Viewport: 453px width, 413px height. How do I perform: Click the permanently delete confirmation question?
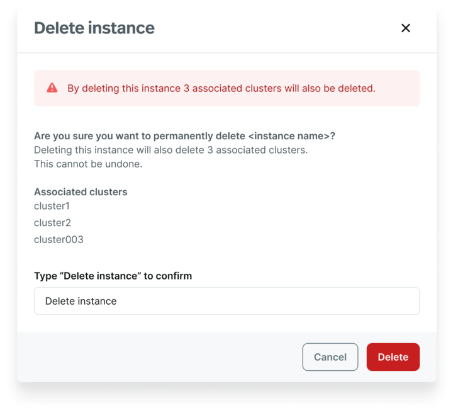click(x=184, y=136)
